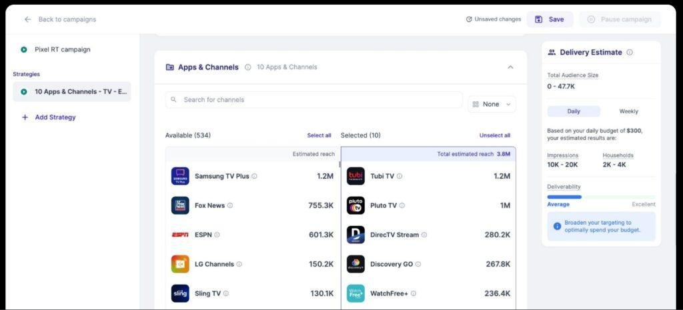Click the Sling TV channel name
Screen dimensions: 683x310
click(x=208, y=293)
